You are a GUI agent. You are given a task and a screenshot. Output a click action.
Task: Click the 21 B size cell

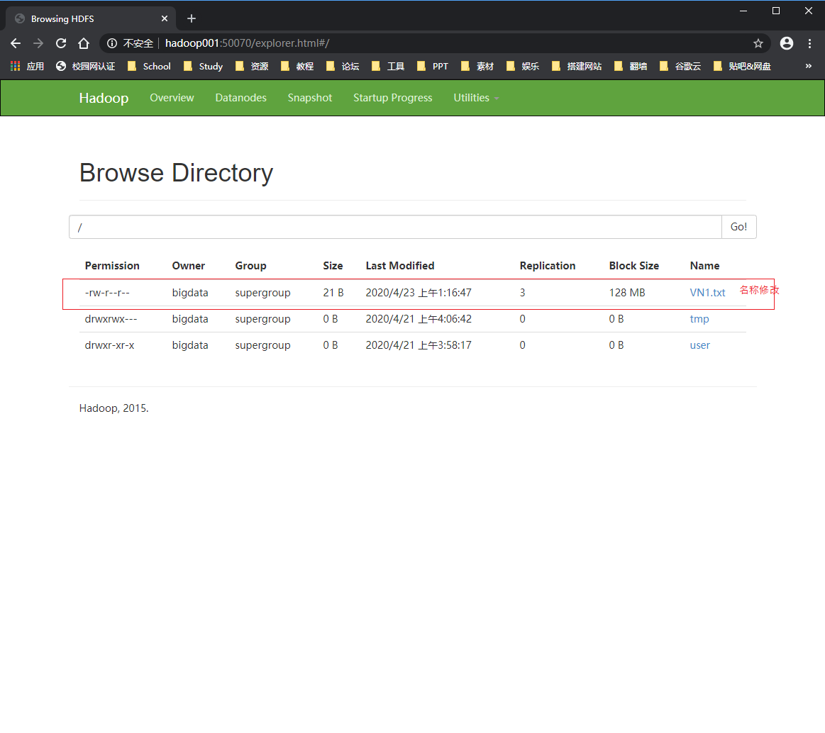(333, 293)
